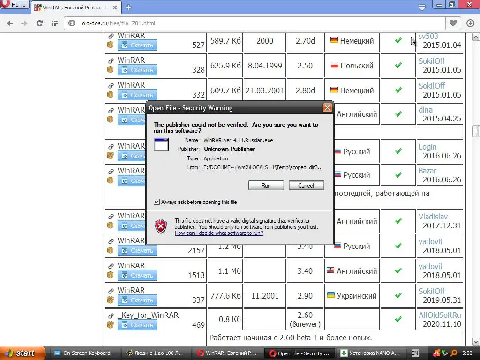Click Run in the security warning dialog

click(x=266, y=185)
